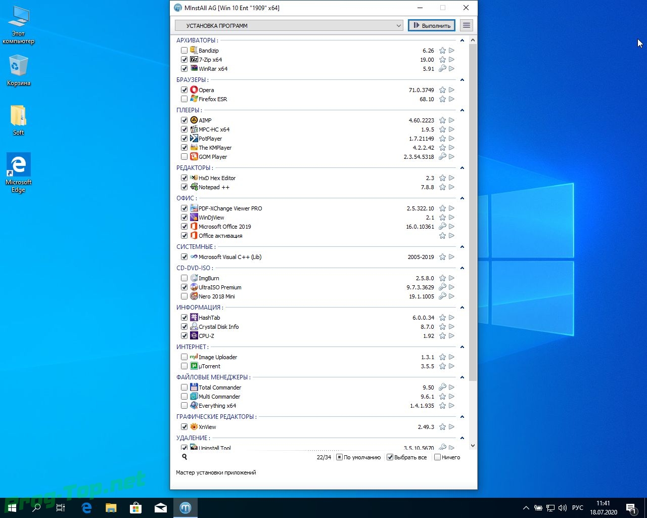Image resolution: width=647 pixels, height=518 pixels.
Task: Click the scrollbar down arrow of the list
Action: pyautogui.click(x=473, y=446)
